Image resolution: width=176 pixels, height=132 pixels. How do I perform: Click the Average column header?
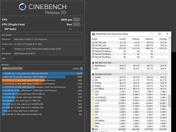[x=163, y=39]
